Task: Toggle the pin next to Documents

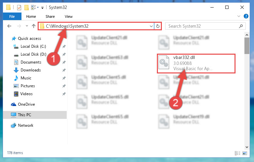Action: (x=64, y=62)
